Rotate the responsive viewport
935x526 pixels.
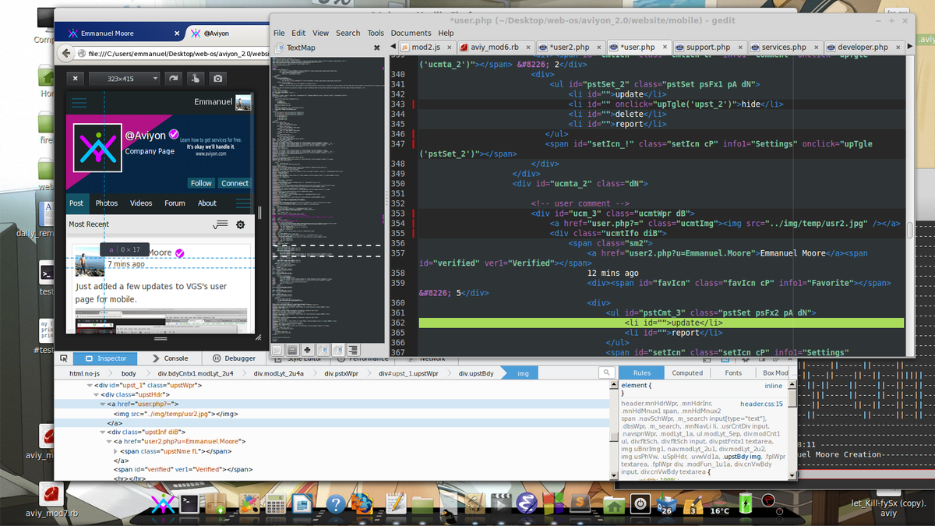coord(174,78)
